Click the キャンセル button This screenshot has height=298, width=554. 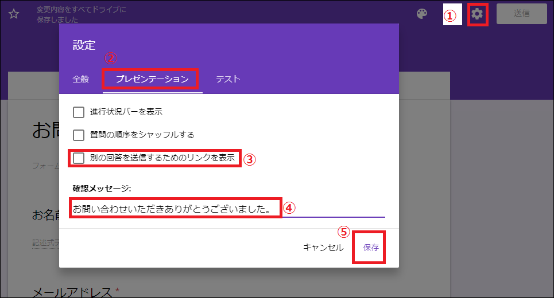coord(323,248)
